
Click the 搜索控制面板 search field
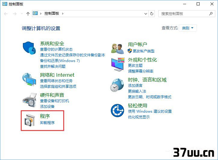coord(187,13)
